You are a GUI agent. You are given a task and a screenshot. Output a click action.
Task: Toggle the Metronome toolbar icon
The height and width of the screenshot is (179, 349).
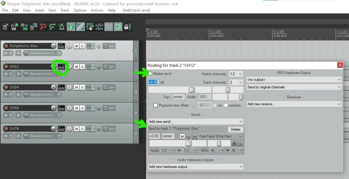(61, 27)
